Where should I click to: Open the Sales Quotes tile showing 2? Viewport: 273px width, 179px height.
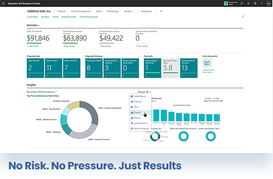pyautogui.click(x=35, y=68)
